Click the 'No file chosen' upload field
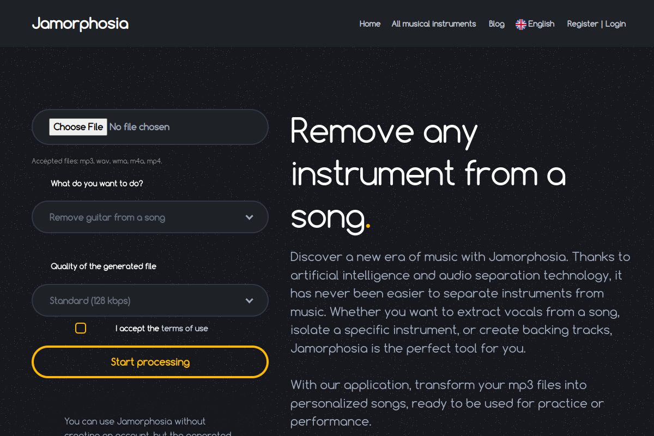Screen dimensions: 654x436 pyautogui.click(x=150, y=127)
